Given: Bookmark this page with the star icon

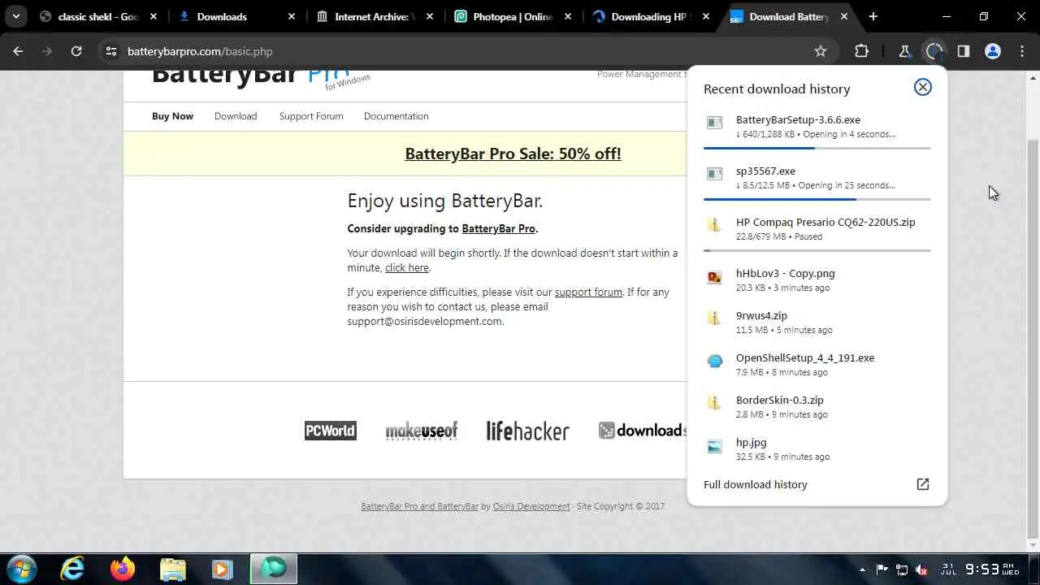Looking at the screenshot, I should (x=821, y=51).
